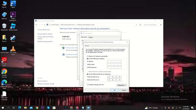Open Skype from the taskbar
This screenshot has height=110, width=196.
pos(48,108)
